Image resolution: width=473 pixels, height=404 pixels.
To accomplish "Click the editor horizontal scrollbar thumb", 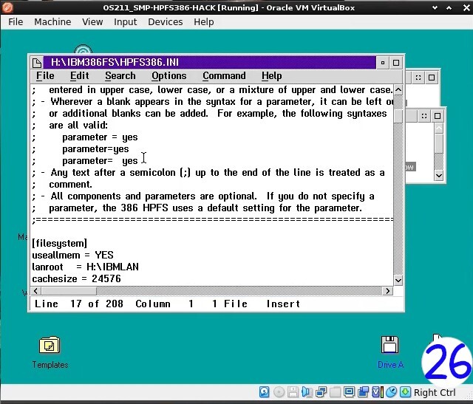I will [69, 291].
